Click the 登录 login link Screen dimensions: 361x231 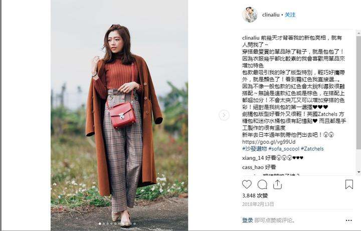(248, 220)
